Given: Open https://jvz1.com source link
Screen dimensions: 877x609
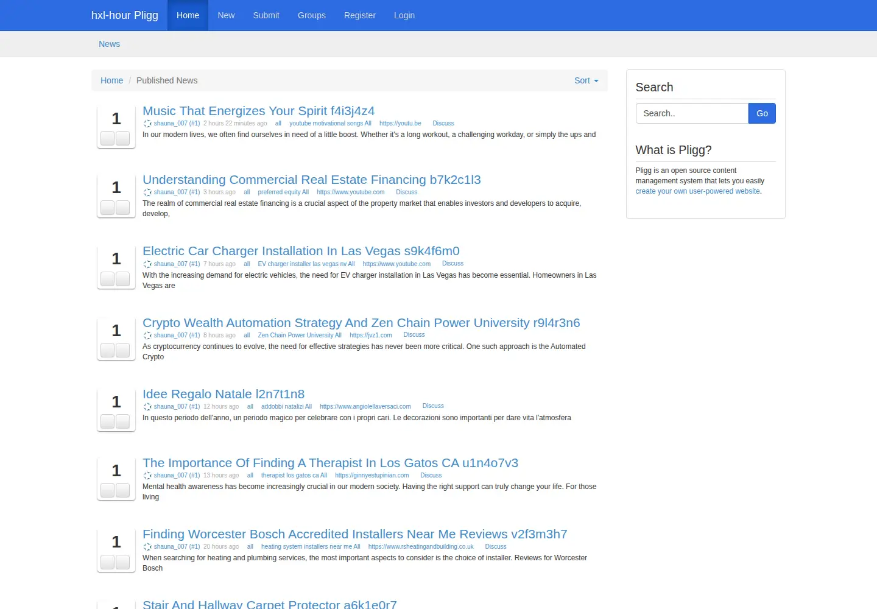Looking at the screenshot, I should coord(371,336).
